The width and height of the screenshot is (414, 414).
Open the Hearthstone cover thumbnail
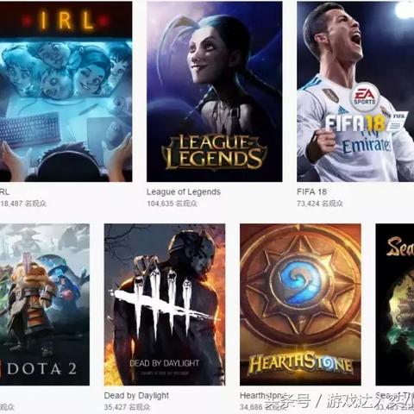point(300,304)
